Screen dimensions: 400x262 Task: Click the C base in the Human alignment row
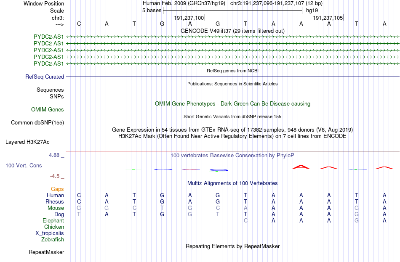coord(79,195)
